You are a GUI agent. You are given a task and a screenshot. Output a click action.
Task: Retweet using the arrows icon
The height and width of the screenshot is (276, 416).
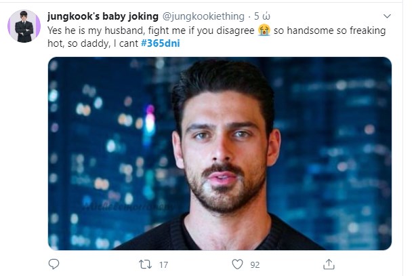[x=145, y=264]
